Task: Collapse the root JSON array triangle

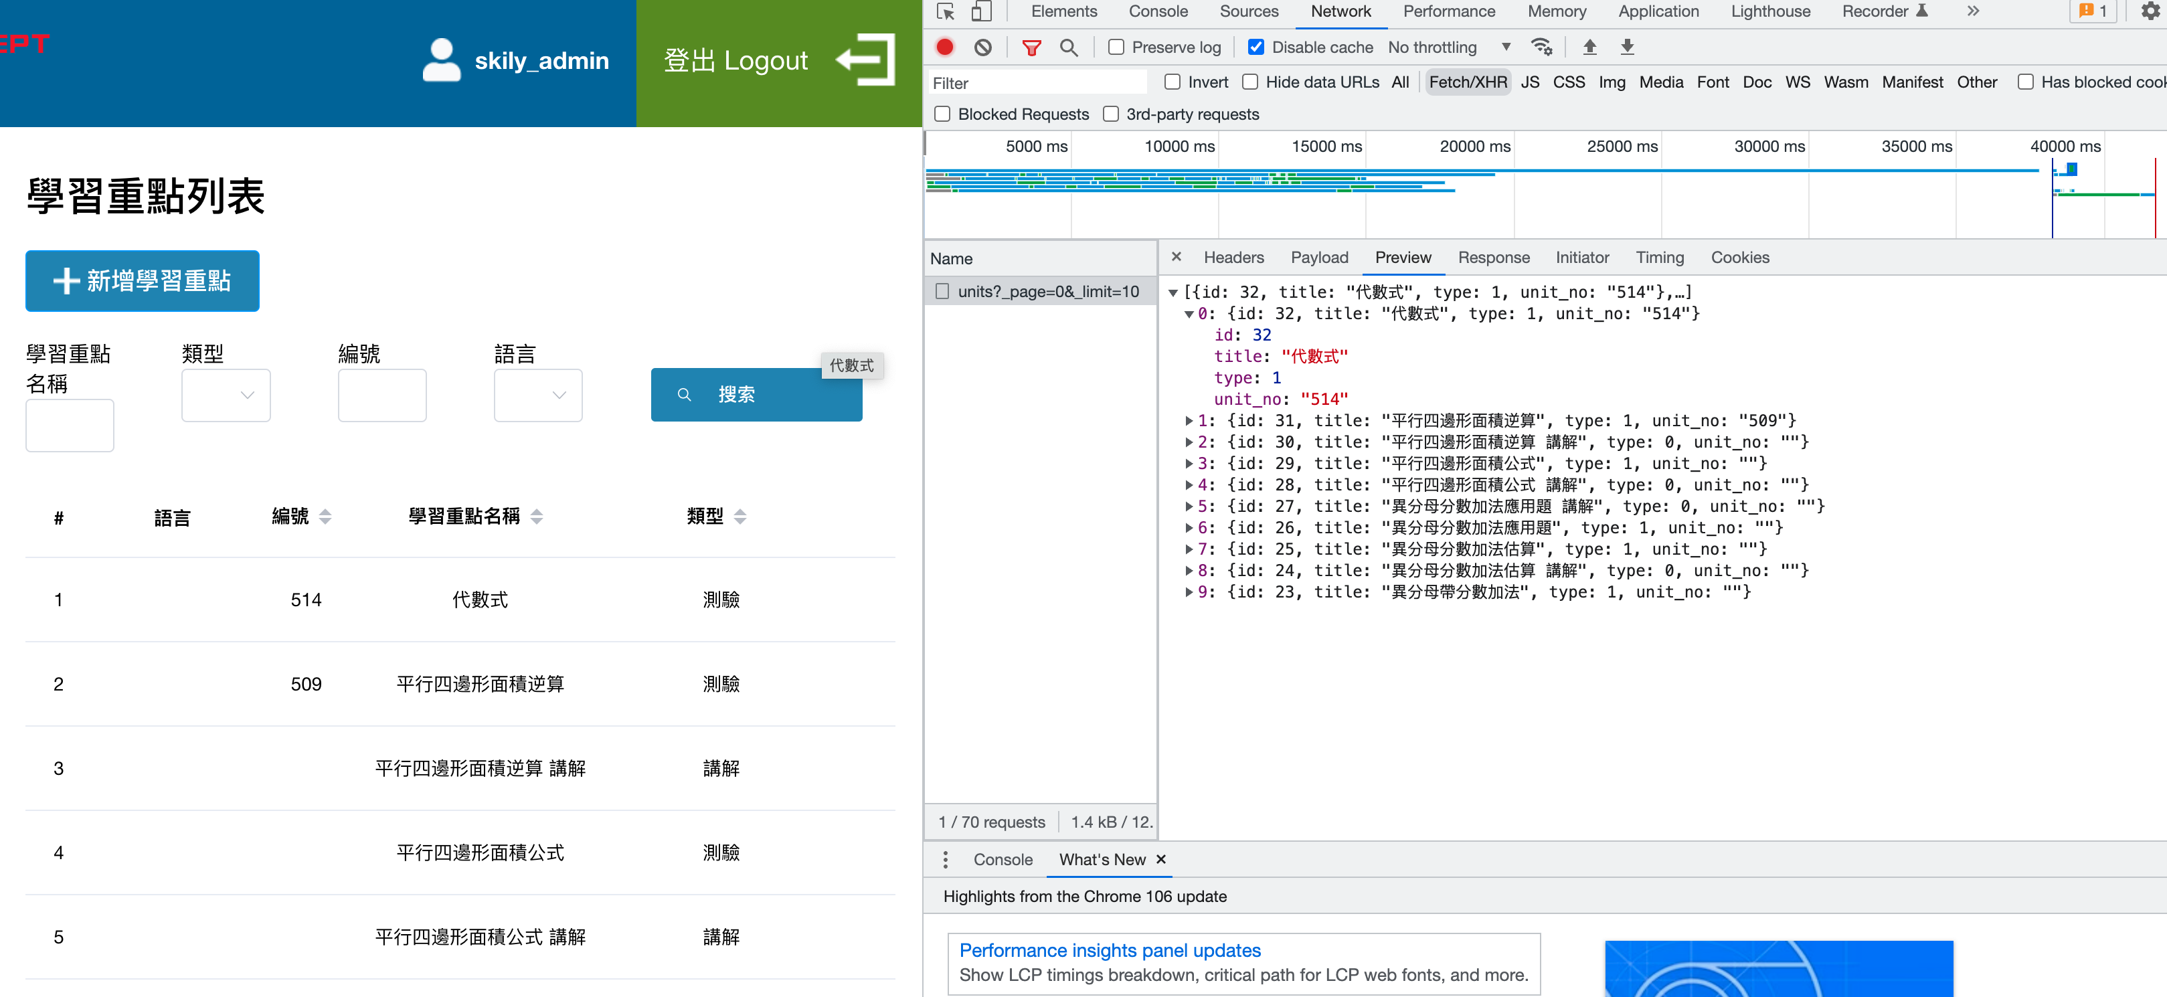Action: point(1173,293)
